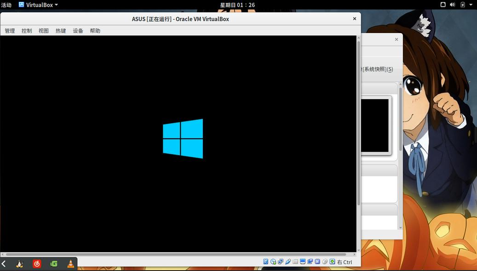This screenshot has width=477, height=271.
Task: Expand the VirtualBox application menu in top bar
Action: click(38, 5)
